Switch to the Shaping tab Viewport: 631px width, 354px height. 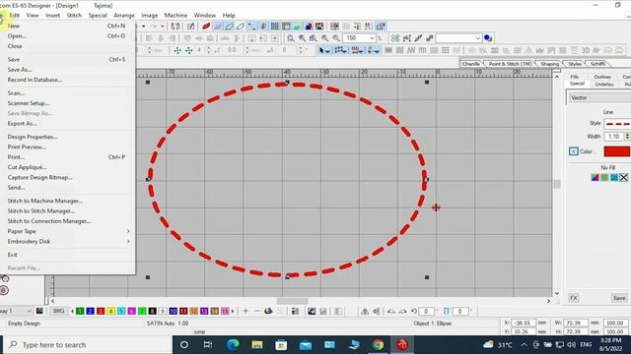click(549, 64)
